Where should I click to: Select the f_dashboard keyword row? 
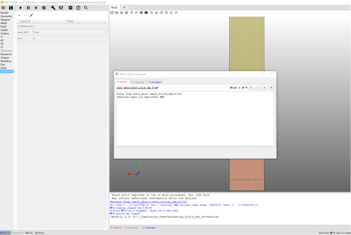(x=62, y=26)
